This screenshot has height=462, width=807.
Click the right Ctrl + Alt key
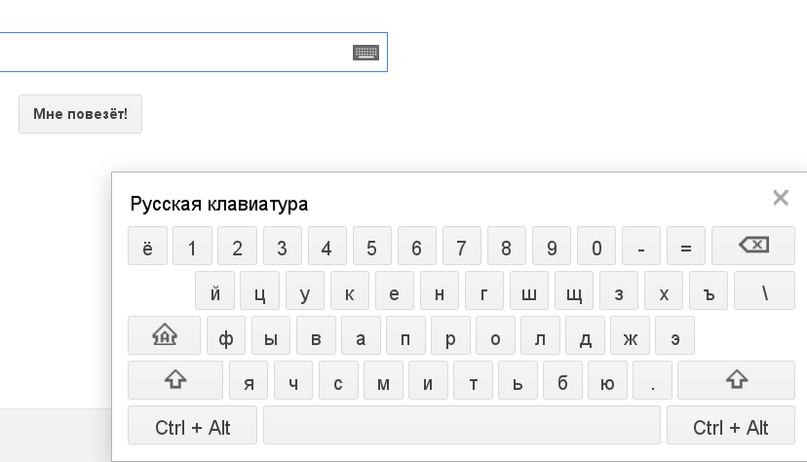click(731, 425)
